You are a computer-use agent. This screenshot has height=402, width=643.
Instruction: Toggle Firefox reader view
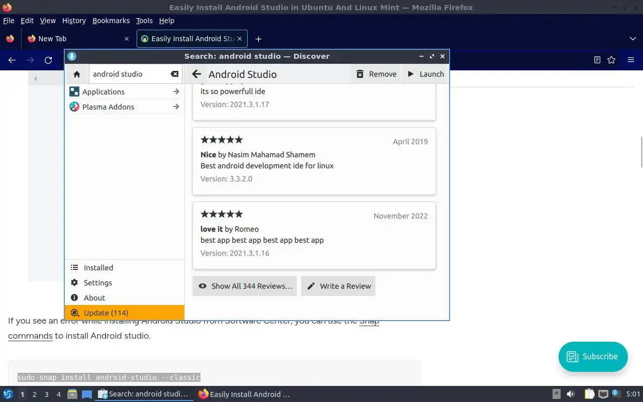[597, 60]
